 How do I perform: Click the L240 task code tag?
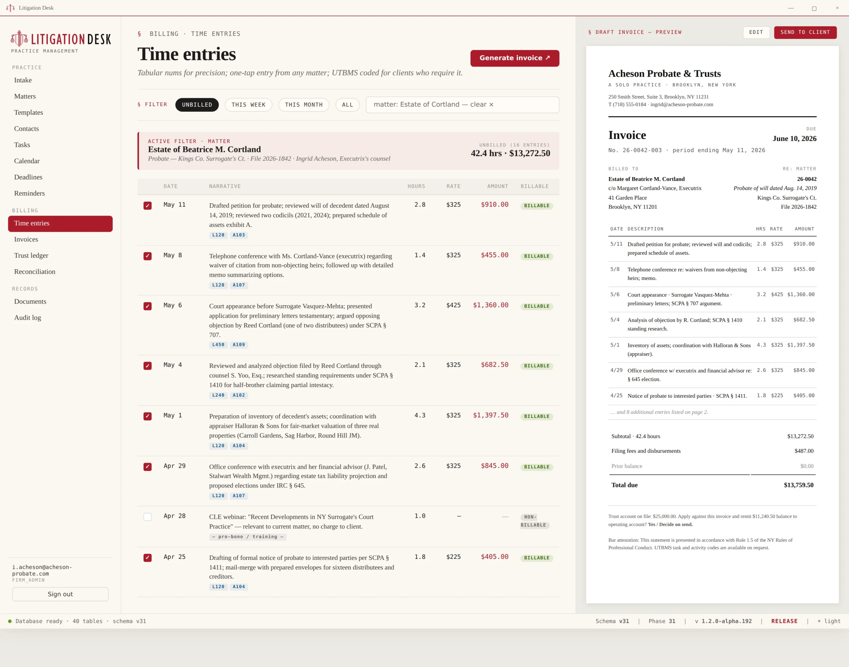coord(218,395)
